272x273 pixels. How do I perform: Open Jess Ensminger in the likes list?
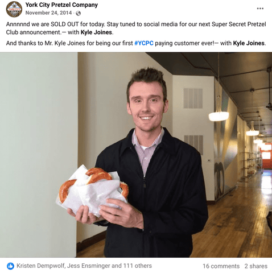(x=89, y=266)
